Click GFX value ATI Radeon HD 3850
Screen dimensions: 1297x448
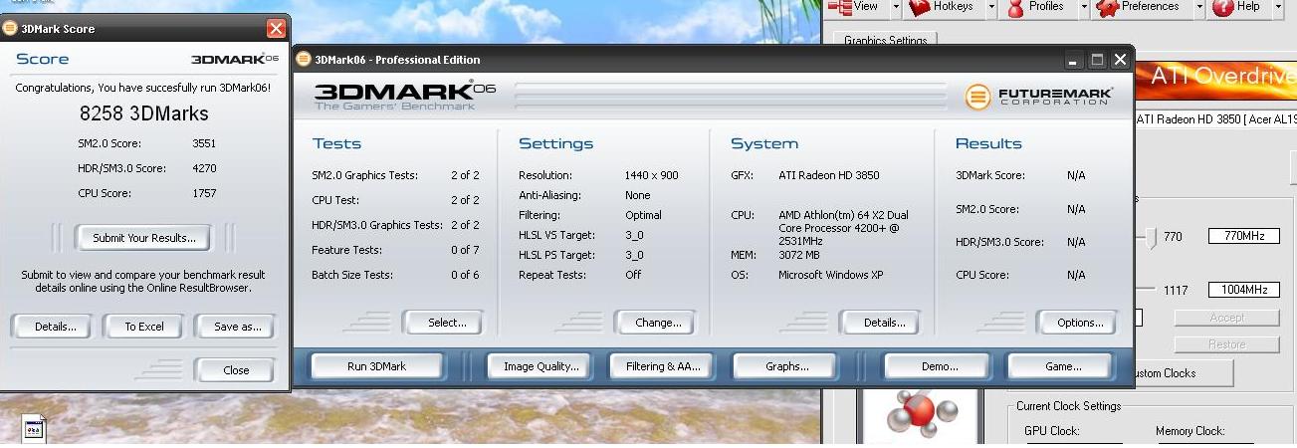829,175
